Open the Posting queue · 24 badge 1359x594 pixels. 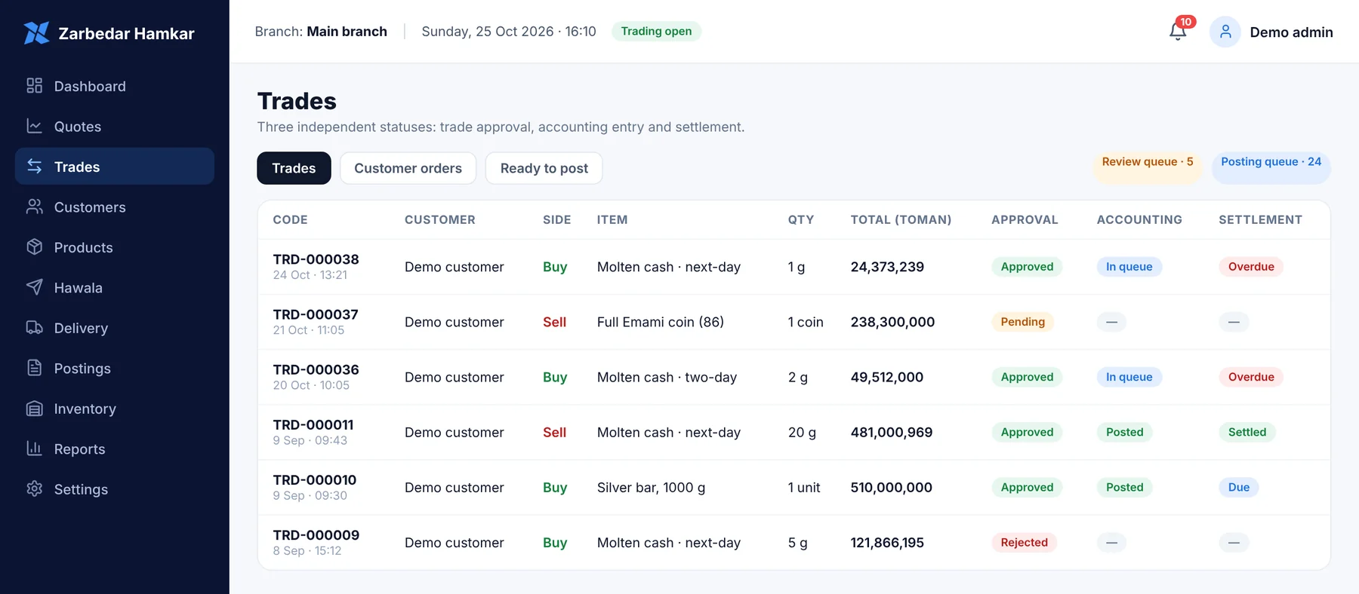coord(1271,162)
